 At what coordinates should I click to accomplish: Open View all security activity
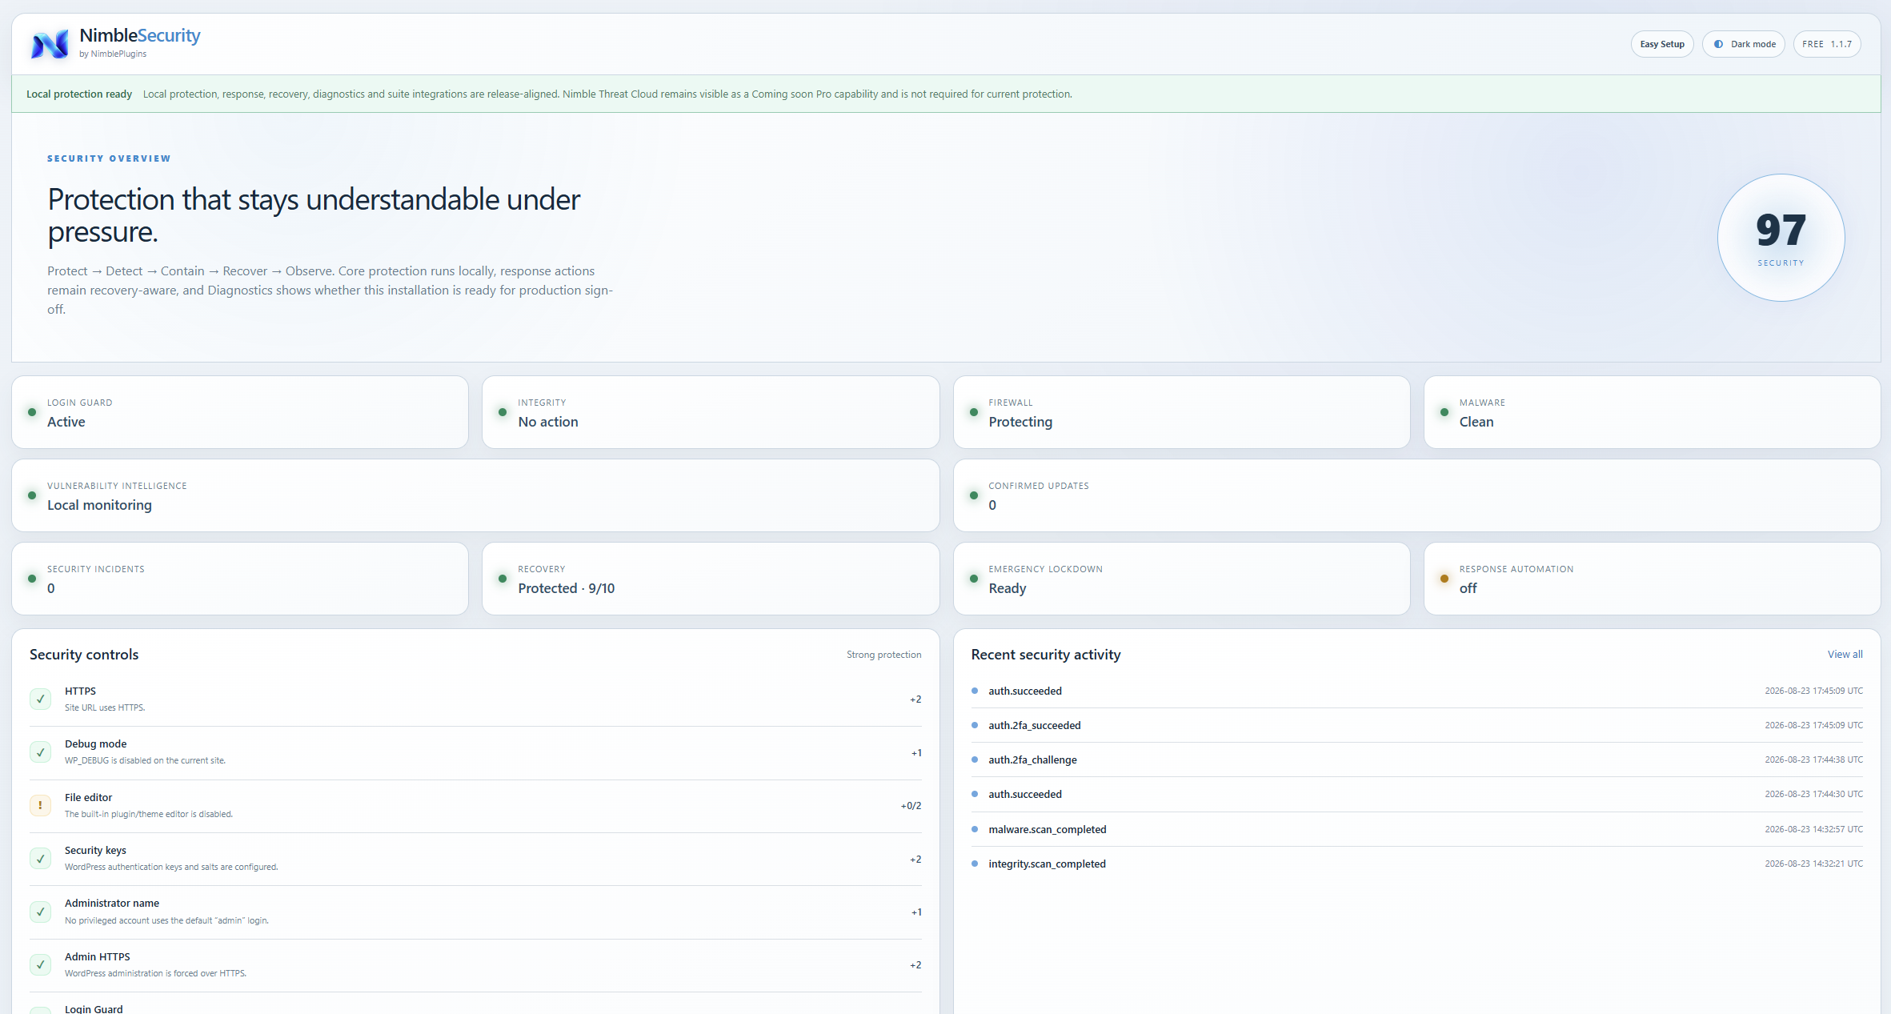(x=1845, y=654)
